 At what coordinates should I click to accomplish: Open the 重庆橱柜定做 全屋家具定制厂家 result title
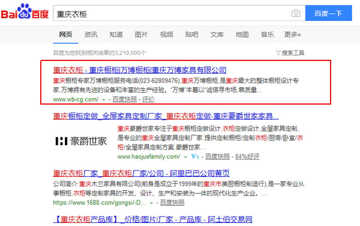pyautogui.click(x=166, y=116)
